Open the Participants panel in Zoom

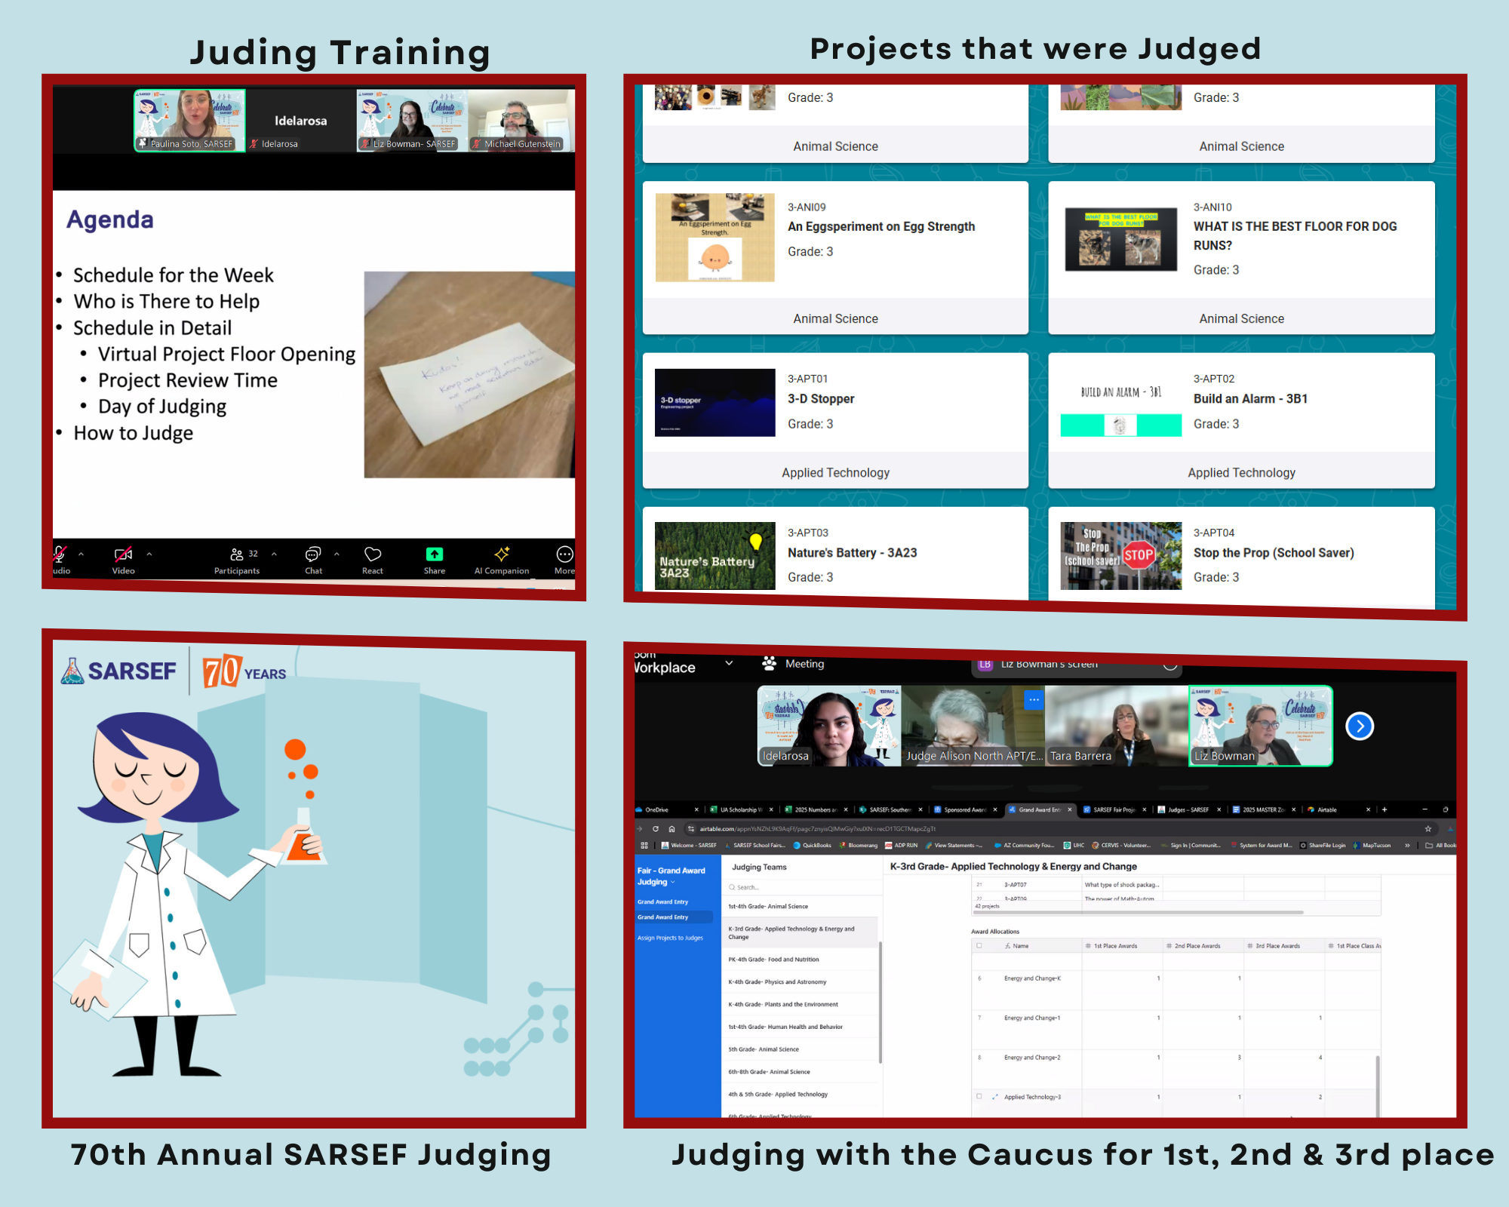coord(237,561)
